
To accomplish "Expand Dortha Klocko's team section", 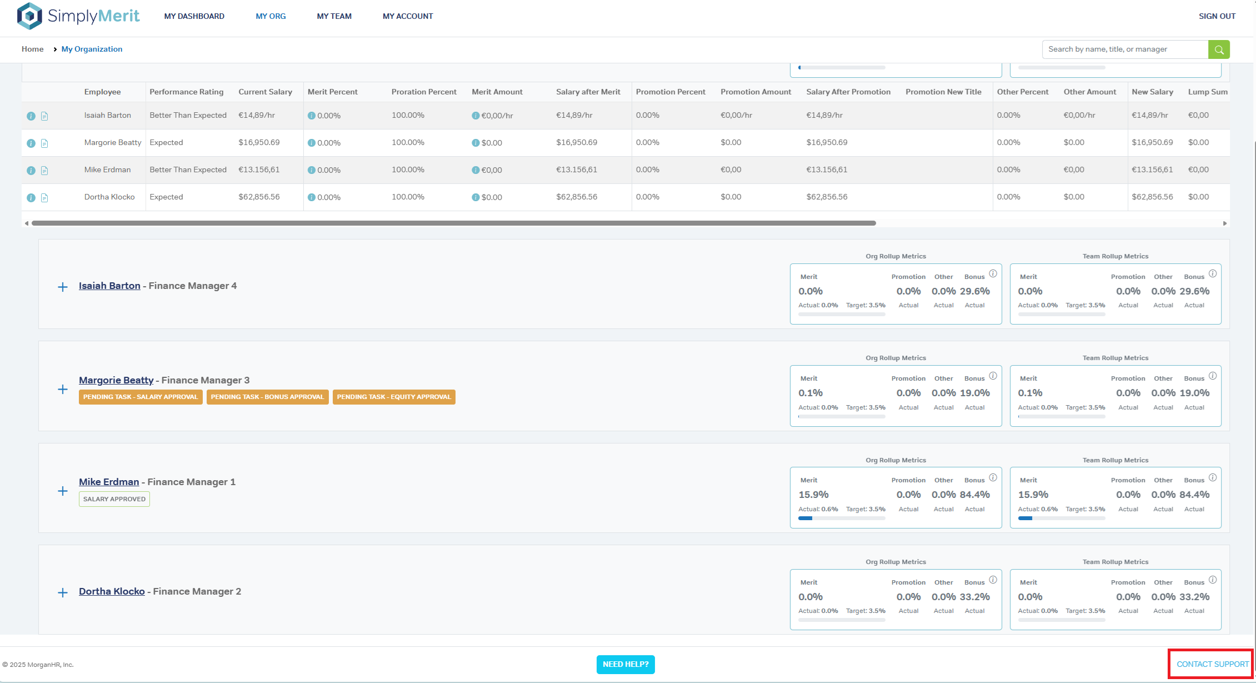I will click(63, 592).
